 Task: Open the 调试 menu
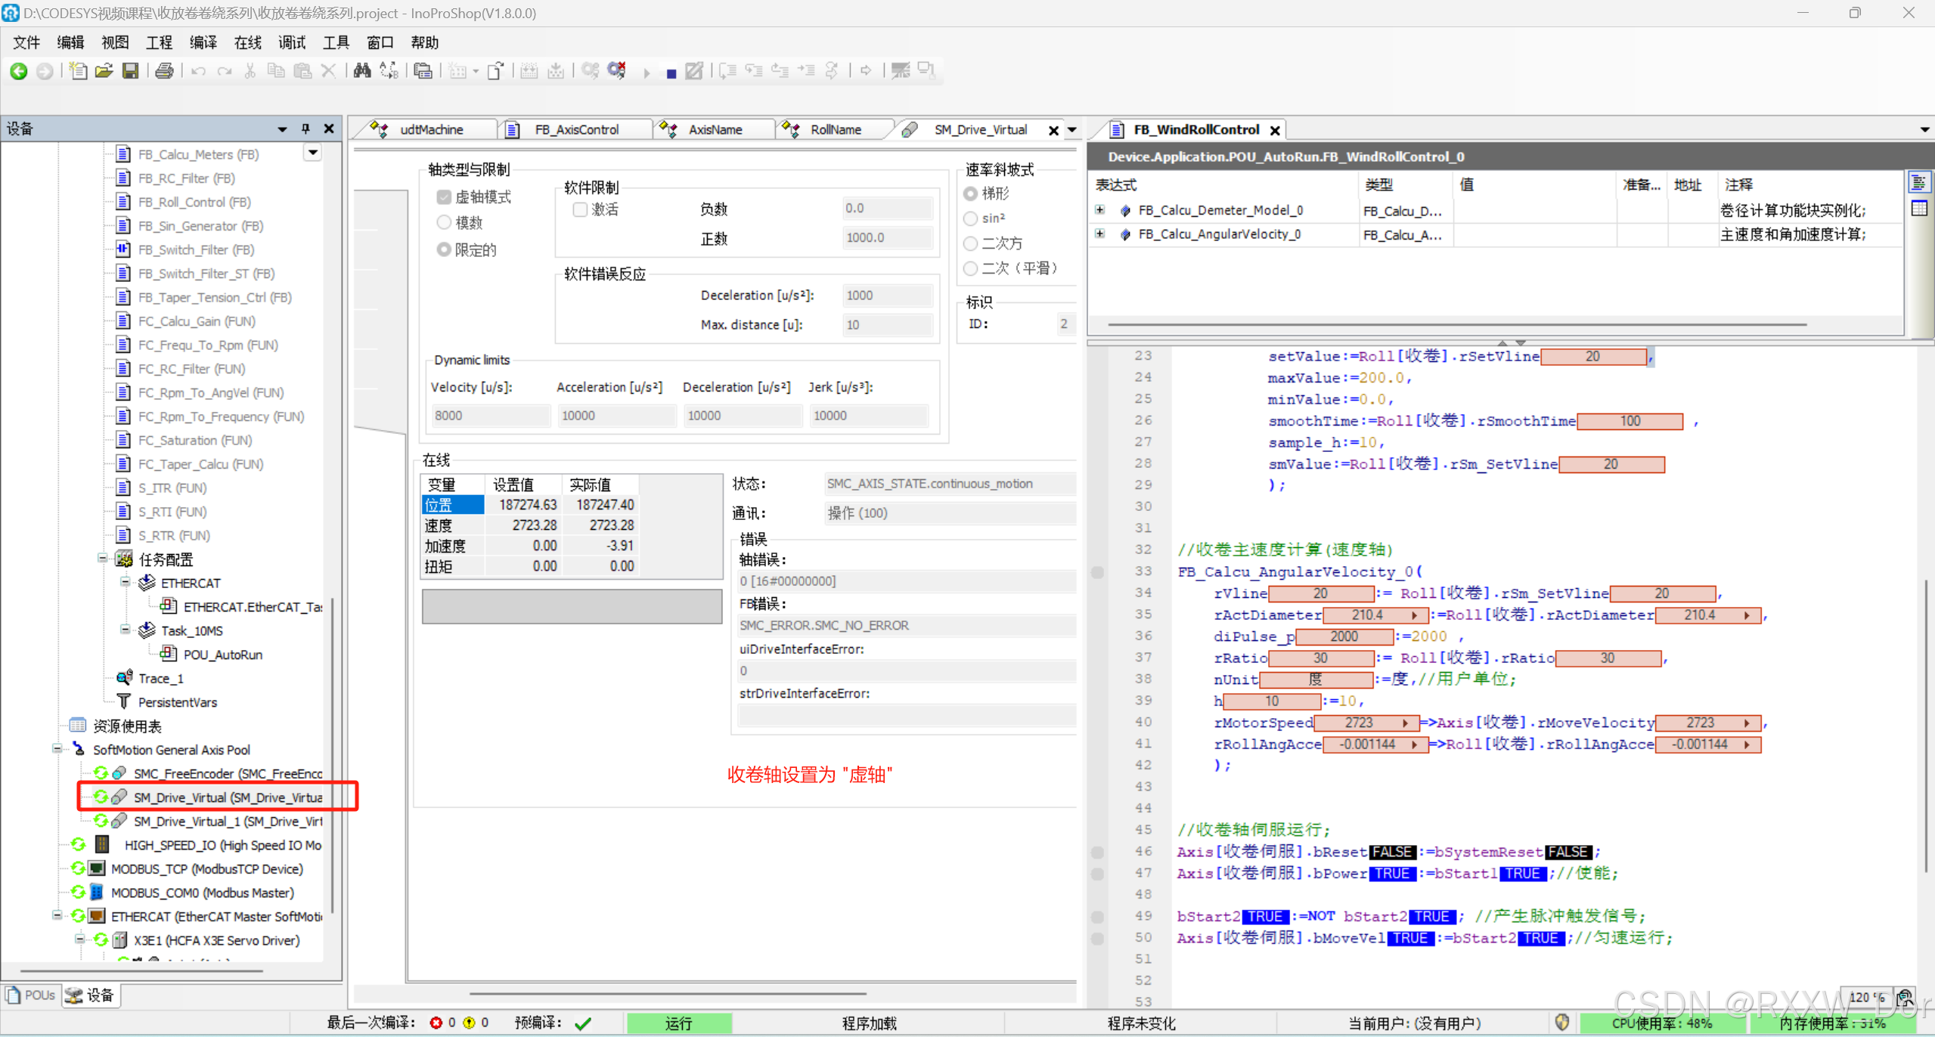pos(291,42)
